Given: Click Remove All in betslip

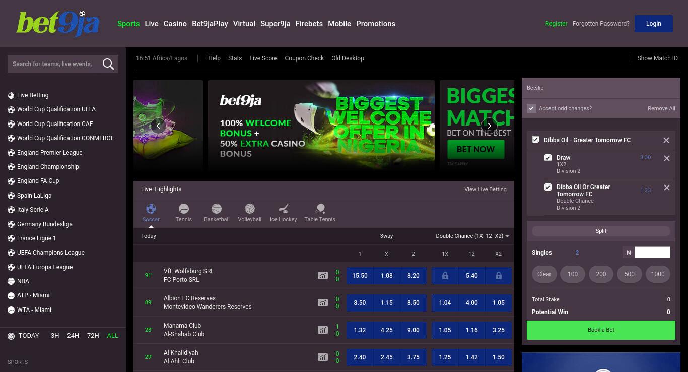Looking at the screenshot, I should (661, 108).
